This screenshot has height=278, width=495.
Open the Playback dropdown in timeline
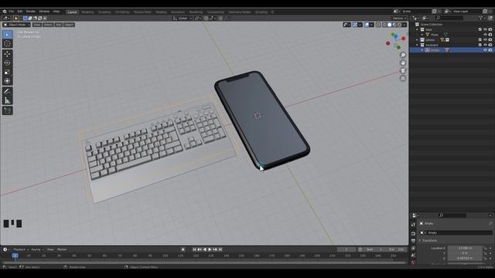click(21, 249)
